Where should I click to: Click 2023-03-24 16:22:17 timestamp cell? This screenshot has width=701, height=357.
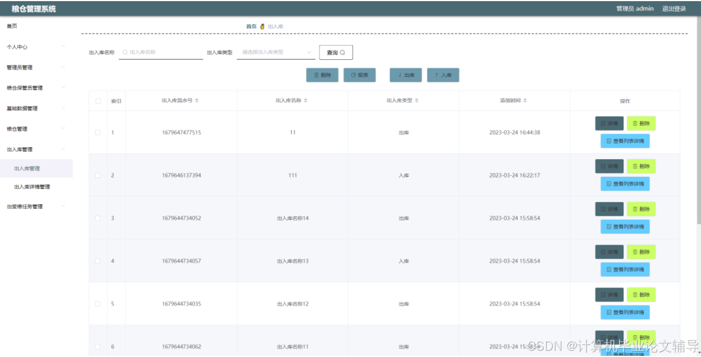pos(514,175)
